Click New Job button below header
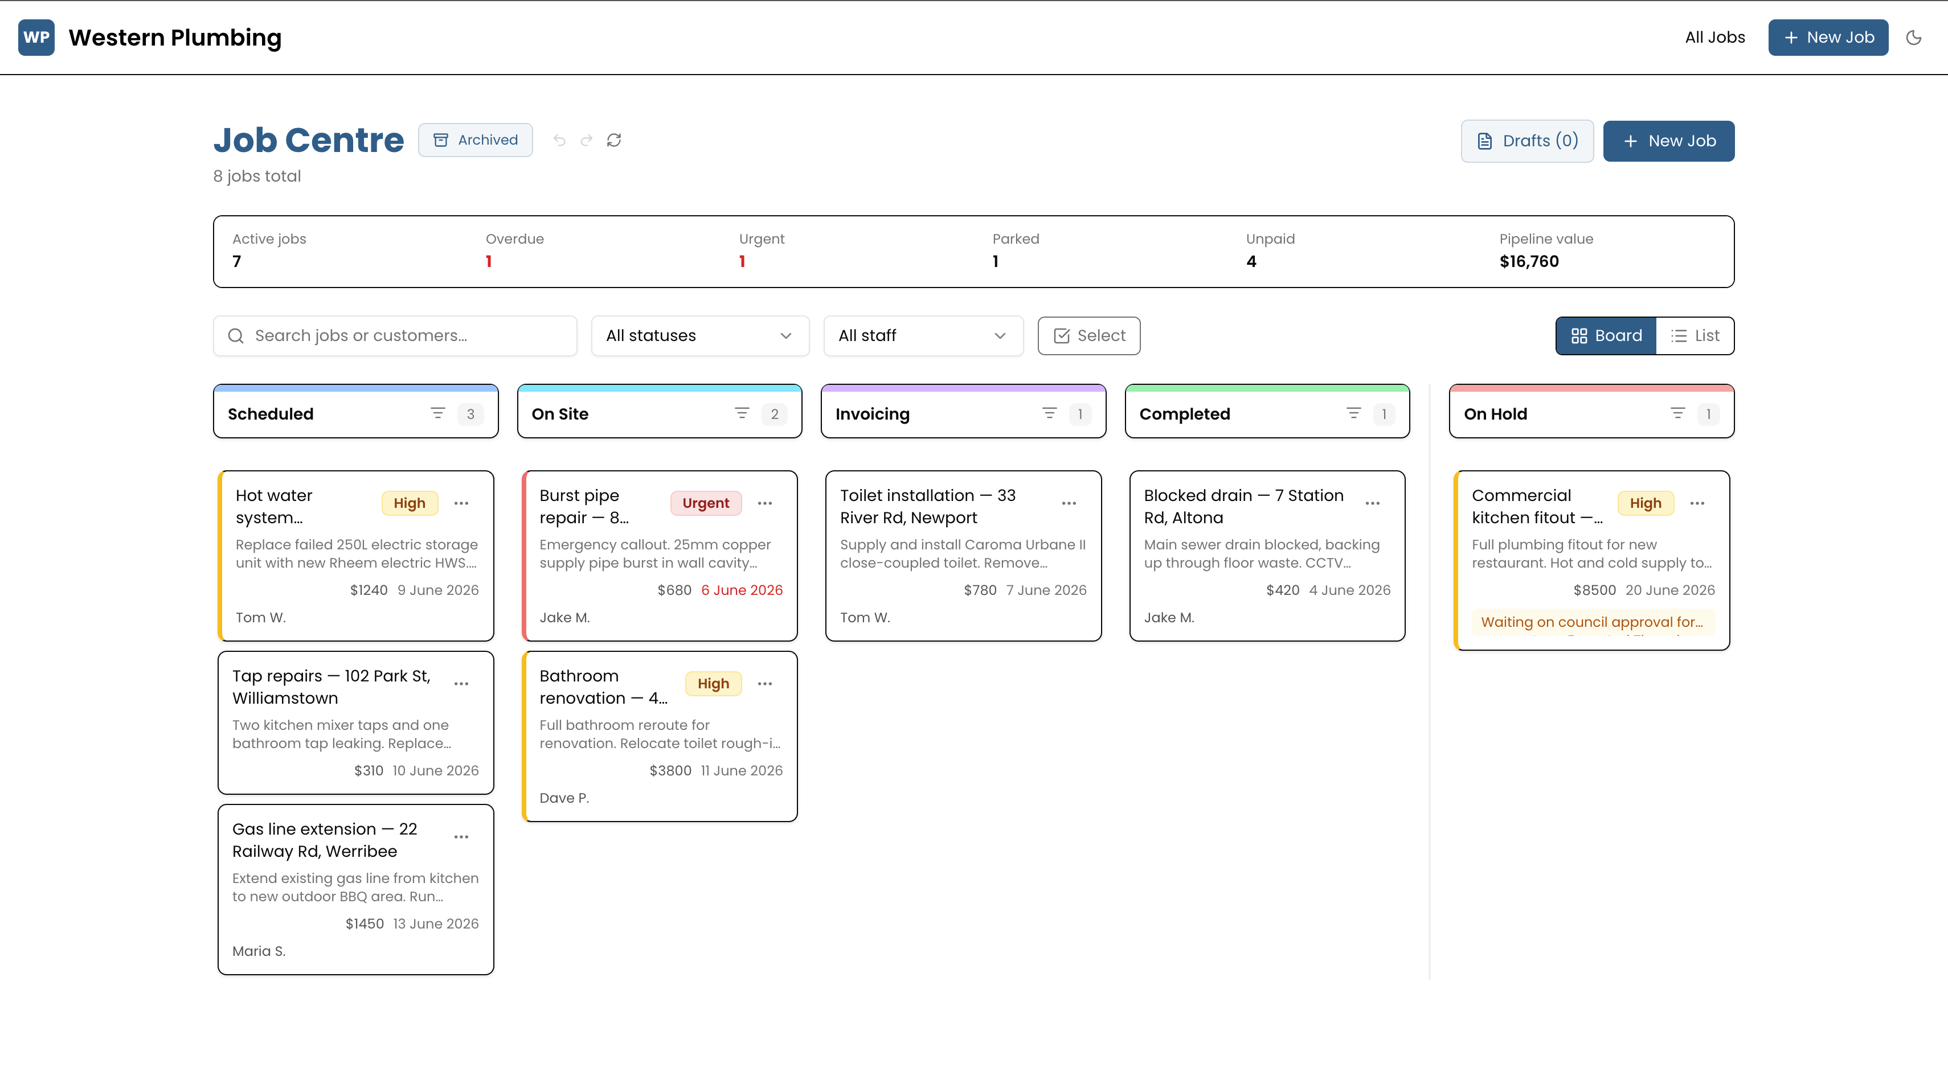 [x=1668, y=141]
